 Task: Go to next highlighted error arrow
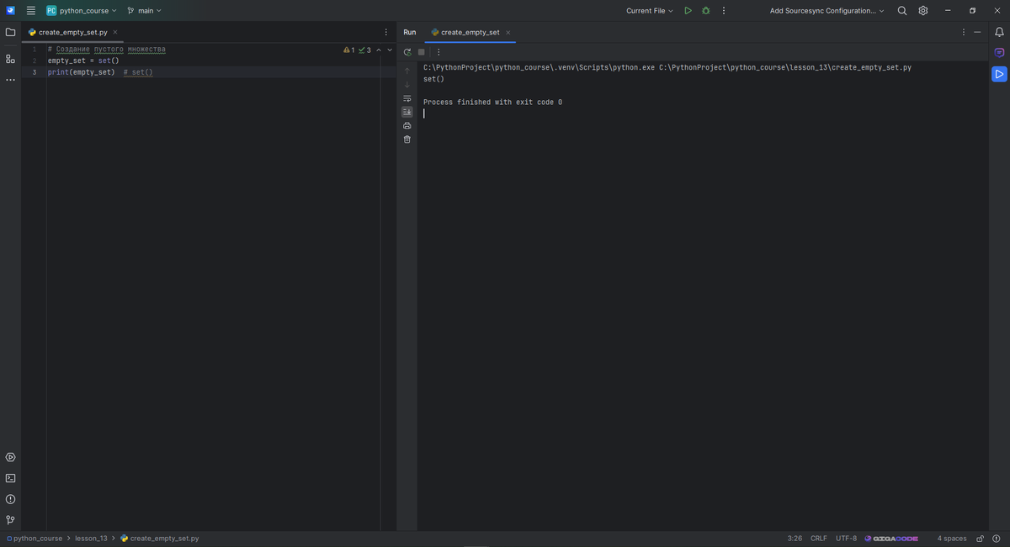coord(390,50)
